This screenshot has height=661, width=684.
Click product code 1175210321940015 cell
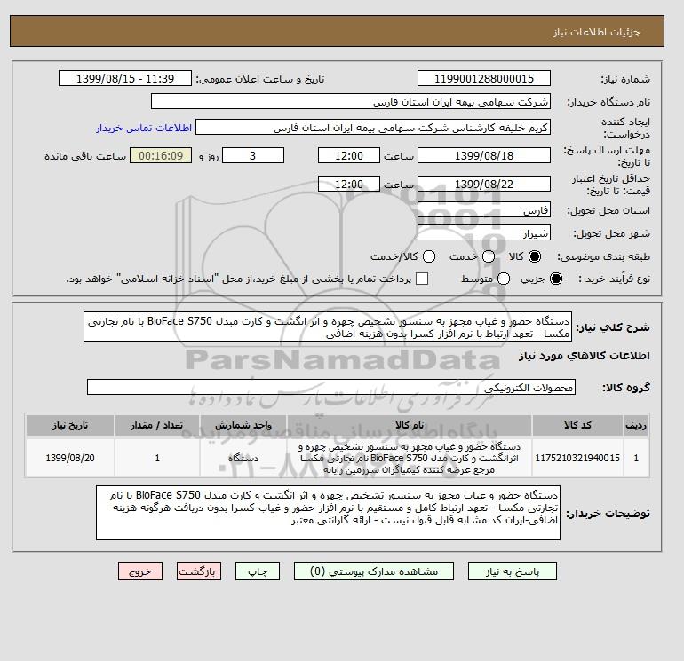[577, 459]
